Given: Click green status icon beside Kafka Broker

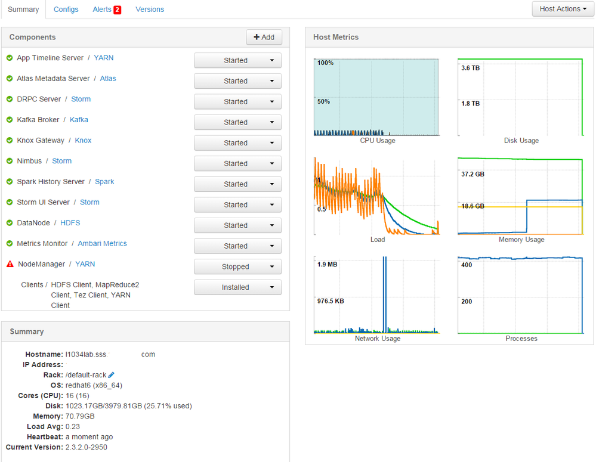Looking at the screenshot, I should coord(10,120).
